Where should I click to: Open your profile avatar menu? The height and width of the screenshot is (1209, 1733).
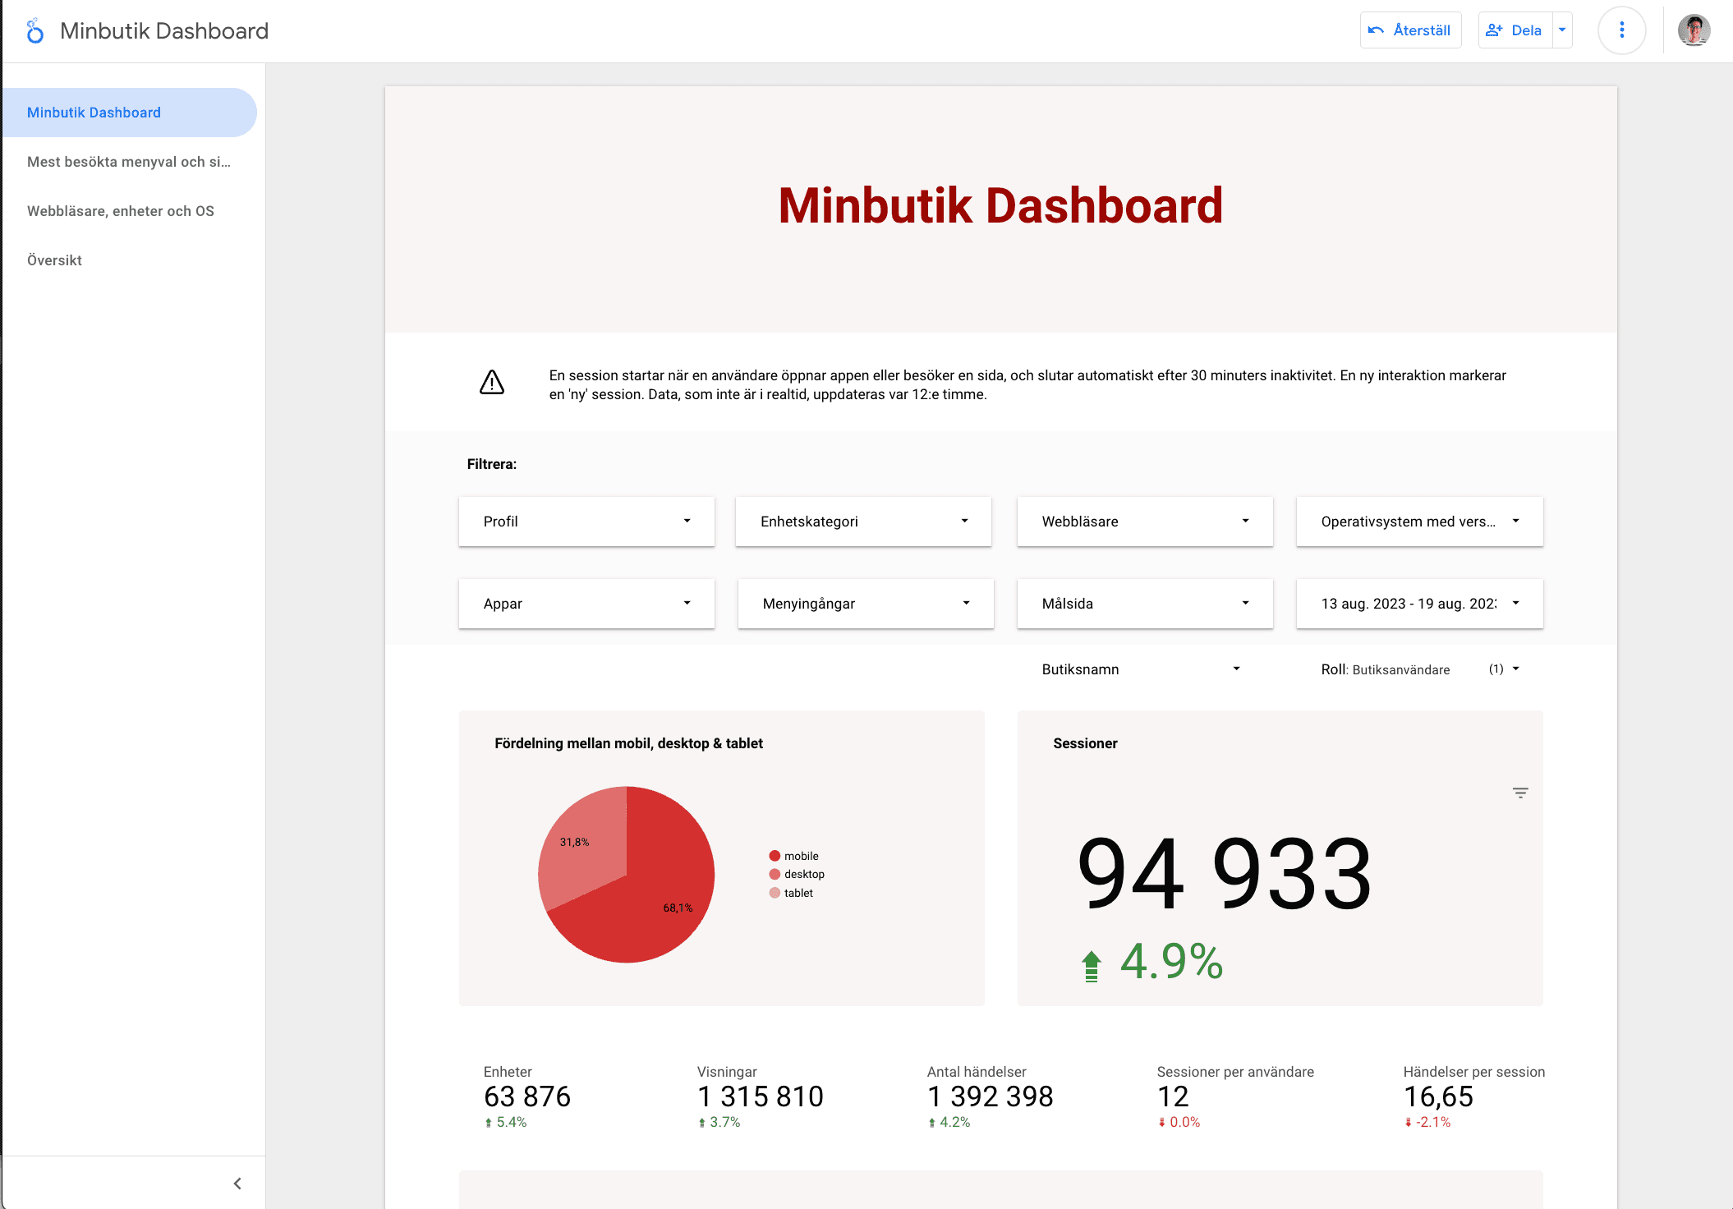coord(1694,30)
